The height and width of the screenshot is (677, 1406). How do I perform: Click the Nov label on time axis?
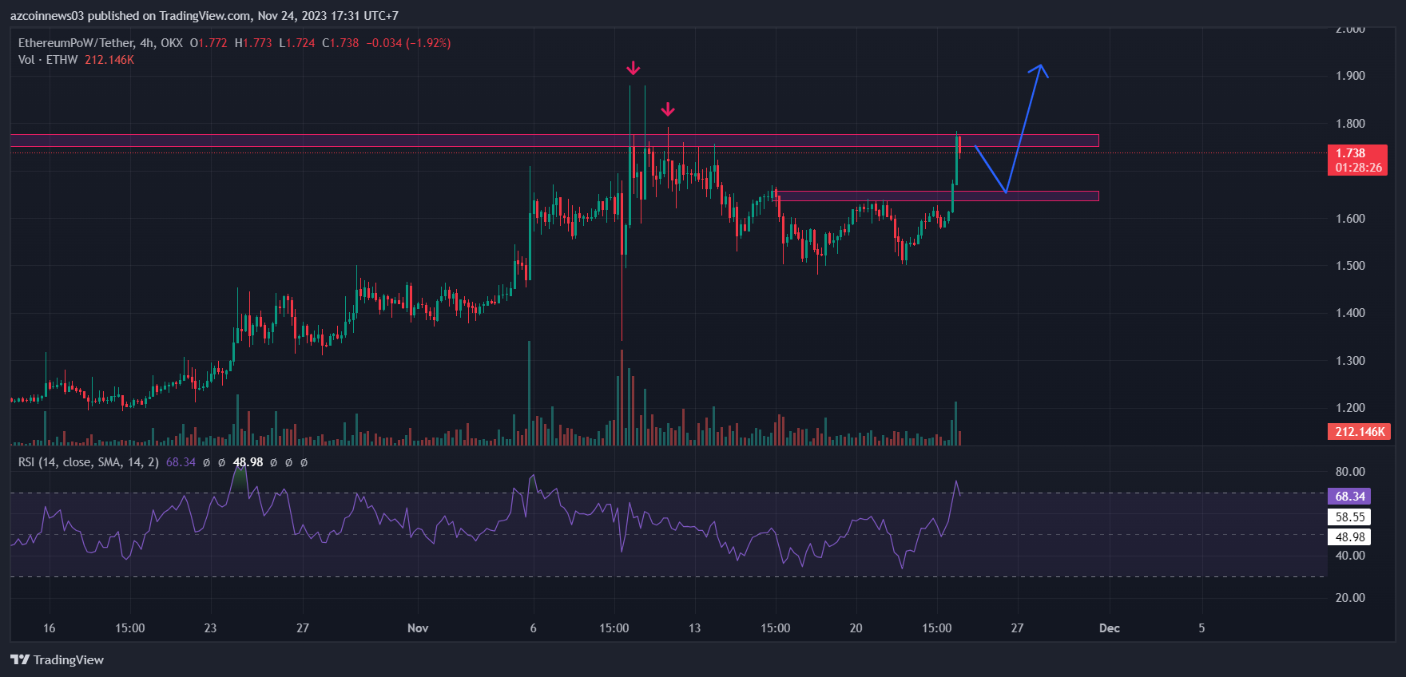(x=418, y=628)
